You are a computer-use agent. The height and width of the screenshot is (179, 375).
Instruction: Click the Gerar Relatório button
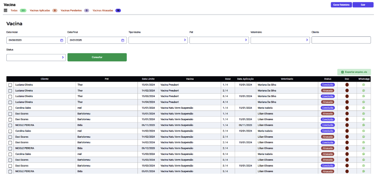click(341, 5)
